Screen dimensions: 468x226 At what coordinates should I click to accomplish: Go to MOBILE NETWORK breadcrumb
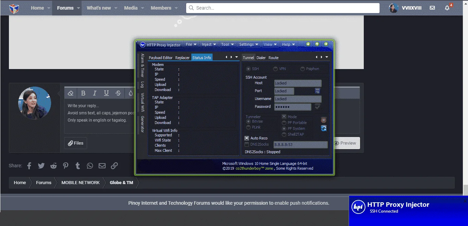(81, 183)
